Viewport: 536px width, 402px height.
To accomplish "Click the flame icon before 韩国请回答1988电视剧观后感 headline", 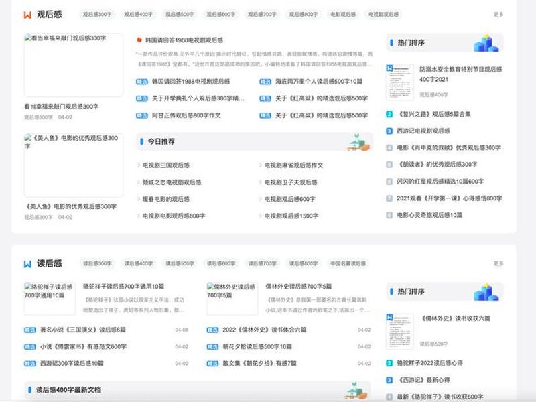I will (139, 40).
